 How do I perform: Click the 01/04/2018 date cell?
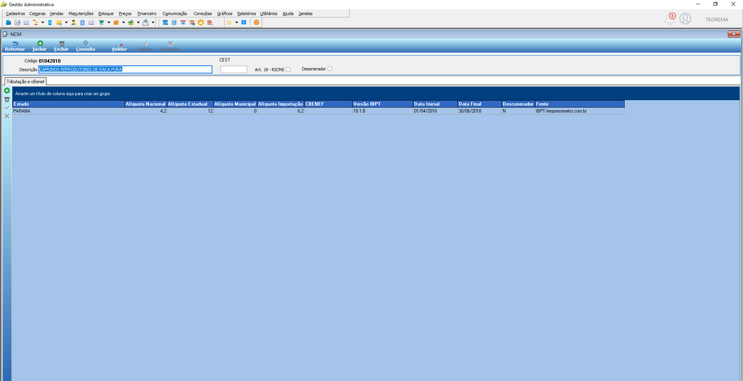(x=435, y=111)
